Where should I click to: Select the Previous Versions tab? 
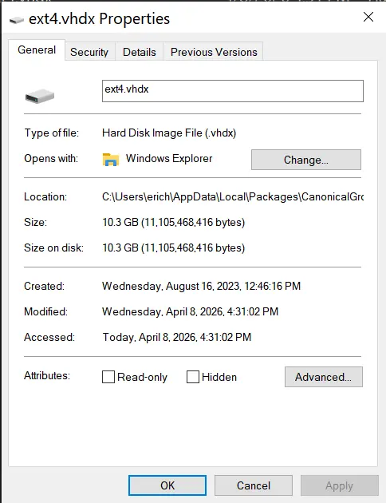pyautogui.click(x=214, y=52)
